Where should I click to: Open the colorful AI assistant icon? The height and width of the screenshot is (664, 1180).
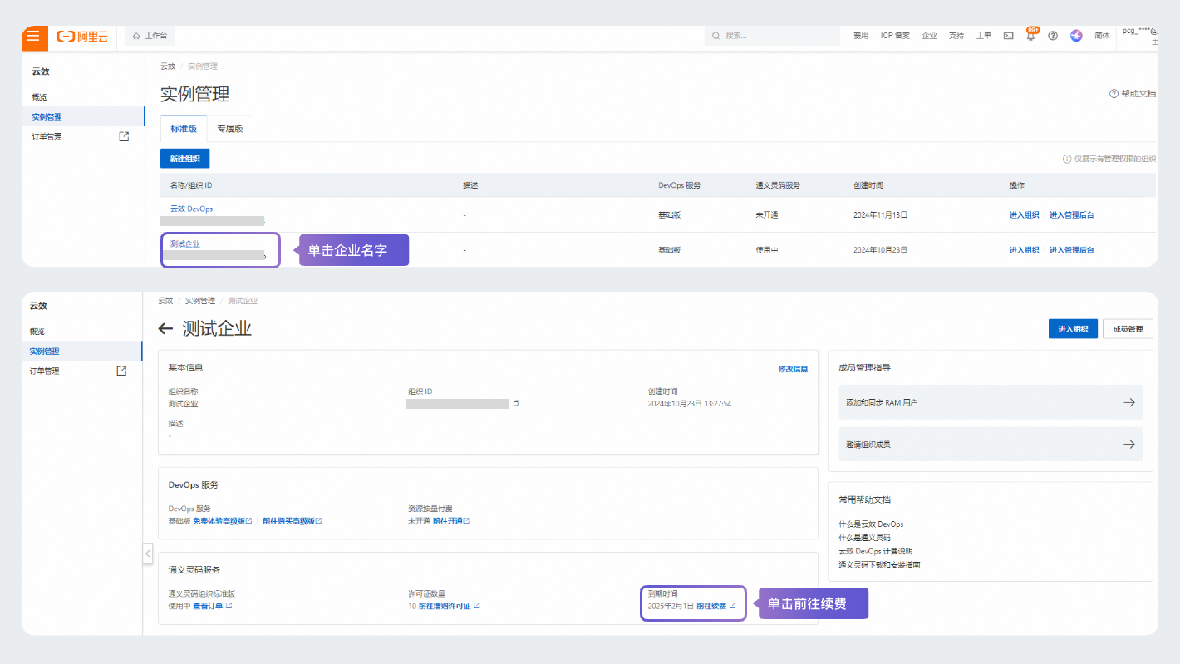click(x=1076, y=37)
